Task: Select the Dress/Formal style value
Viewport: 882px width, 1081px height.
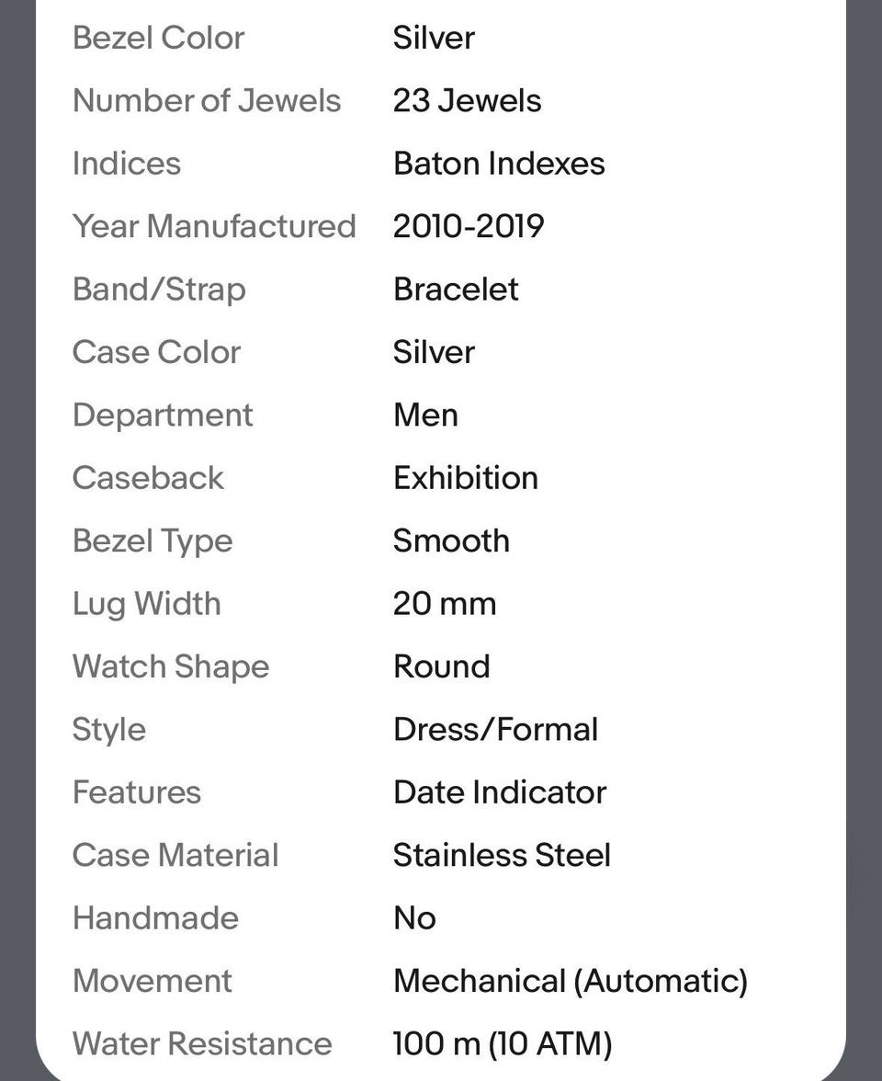Action: [x=495, y=730]
